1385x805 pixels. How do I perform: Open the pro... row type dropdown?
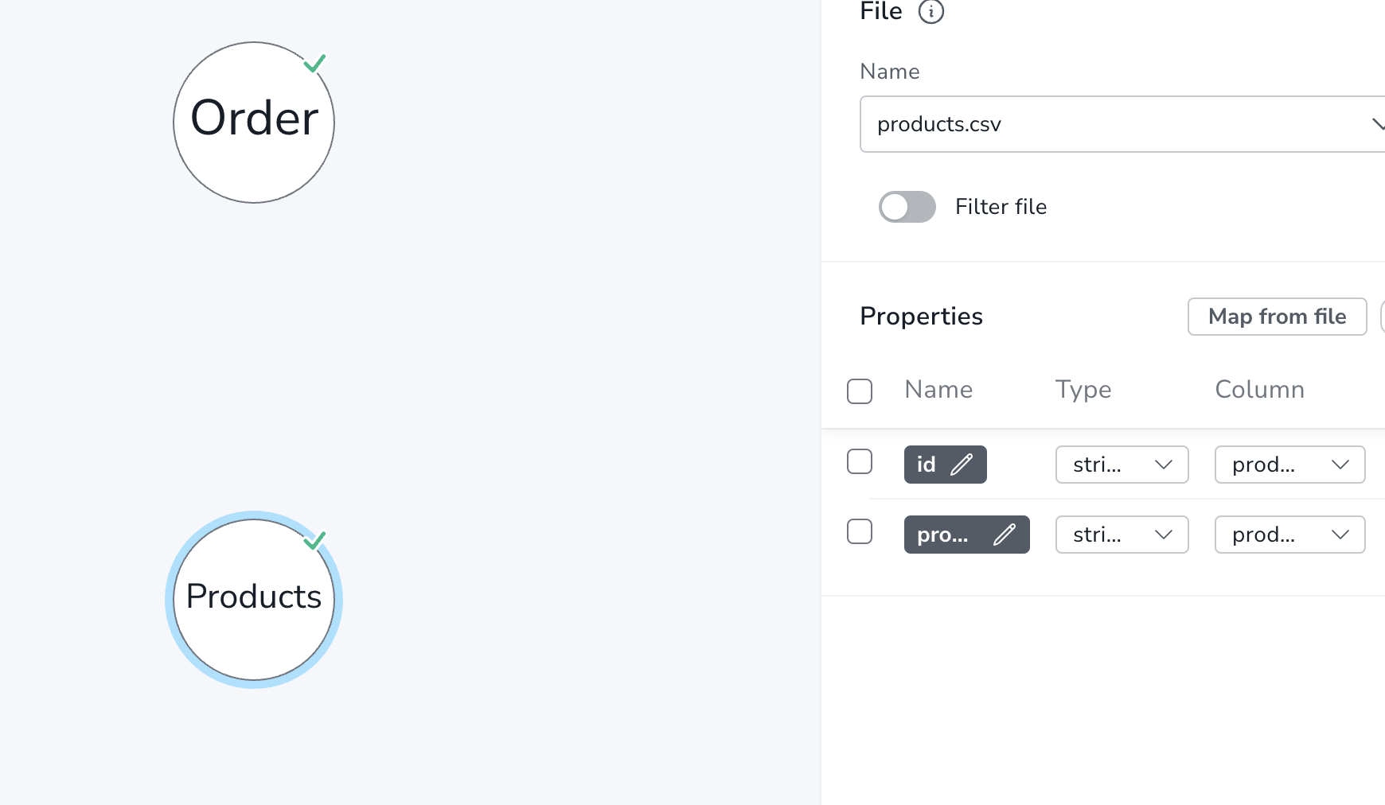(x=1122, y=535)
